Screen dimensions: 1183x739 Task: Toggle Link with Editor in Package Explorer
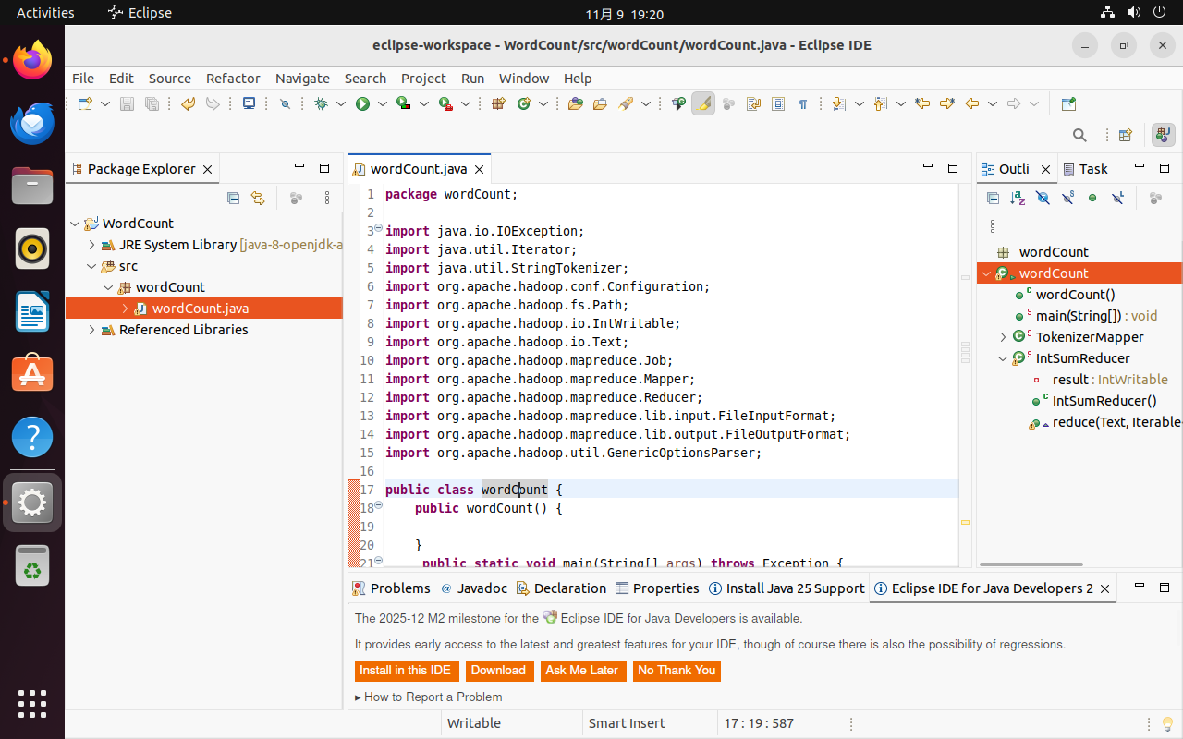click(258, 198)
